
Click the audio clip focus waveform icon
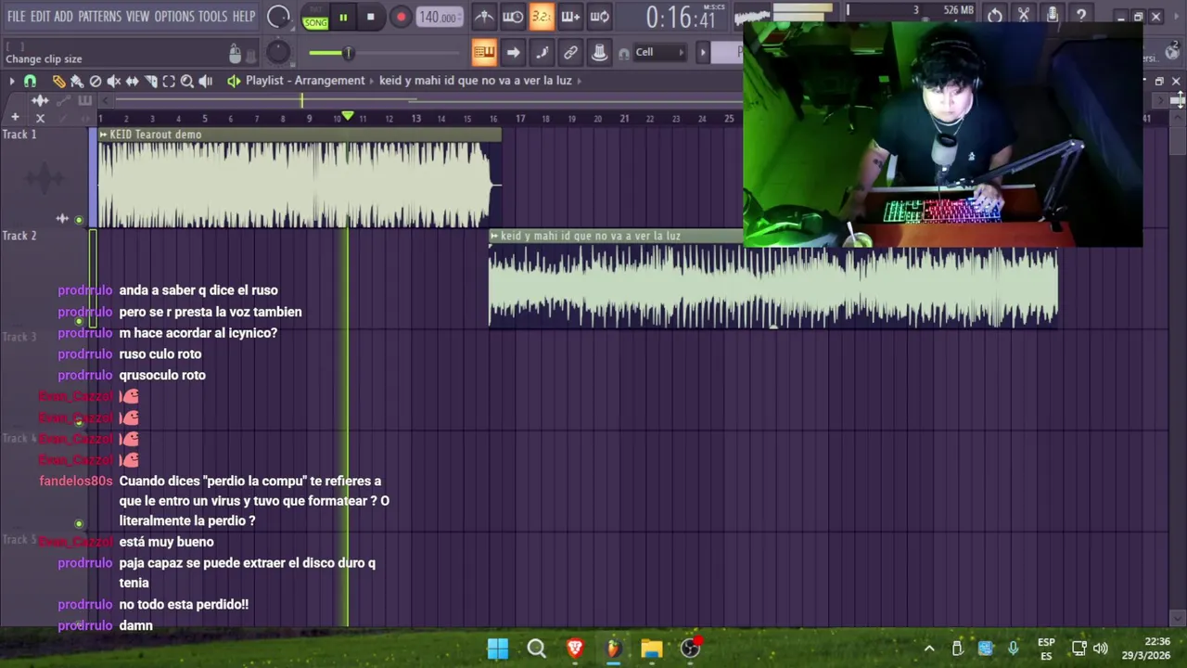[x=40, y=100]
